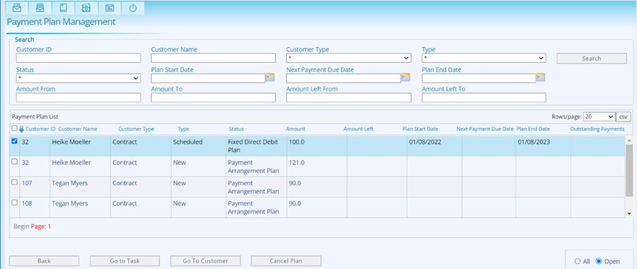The image size is (637, 269).
Task: Open the Type search dropdown
Action: (484, 58)
